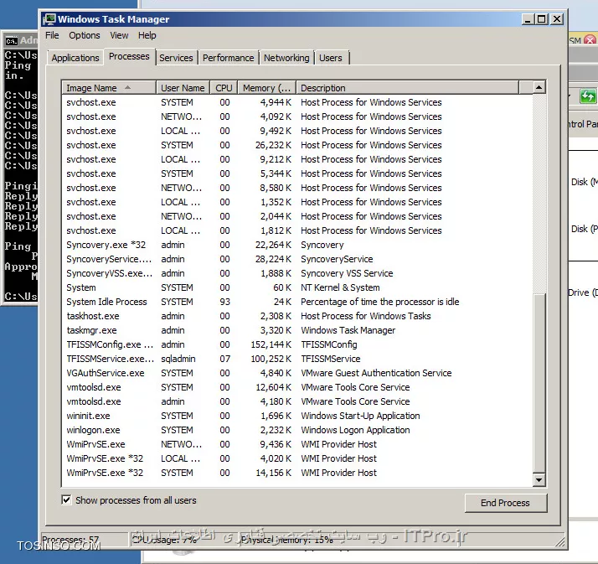Click the VMware Guest Authentication Service description
598x564 pixels.
(376, 373)
